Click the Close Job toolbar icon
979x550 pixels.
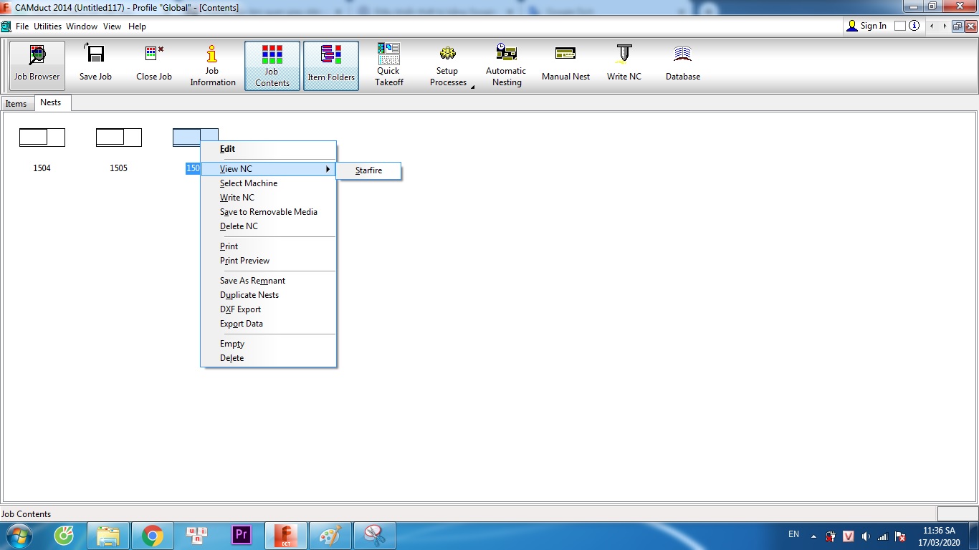[154, 54]
